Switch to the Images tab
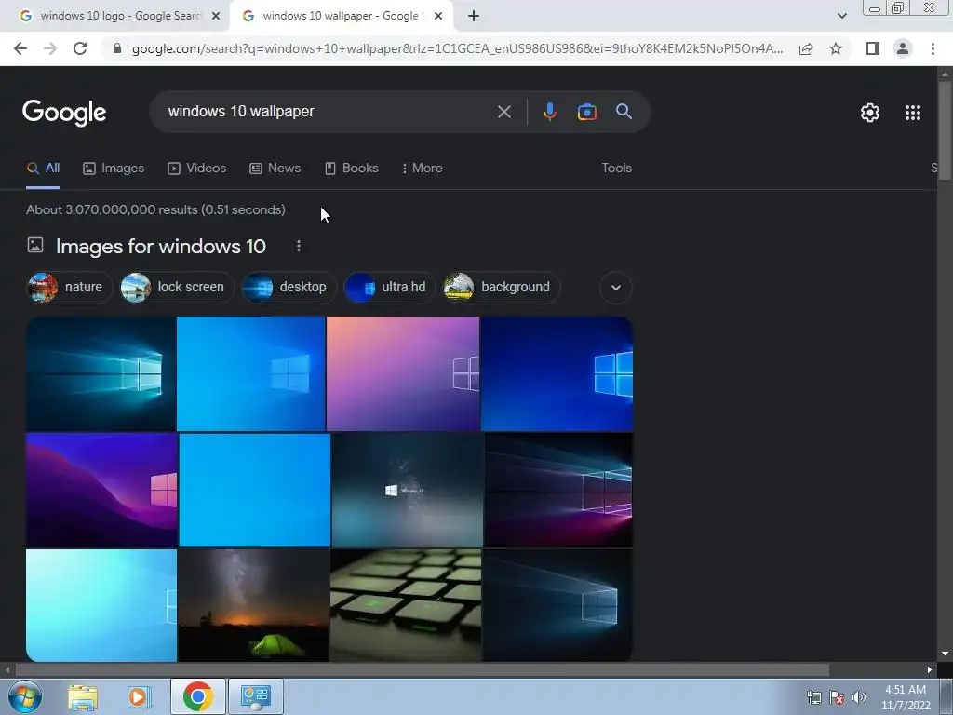This screenshot has height=715, width=953. coord(114,168)
